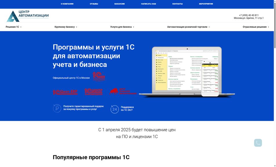
Task: Open the floating phone callback button
Action: (x=258, y=143)
